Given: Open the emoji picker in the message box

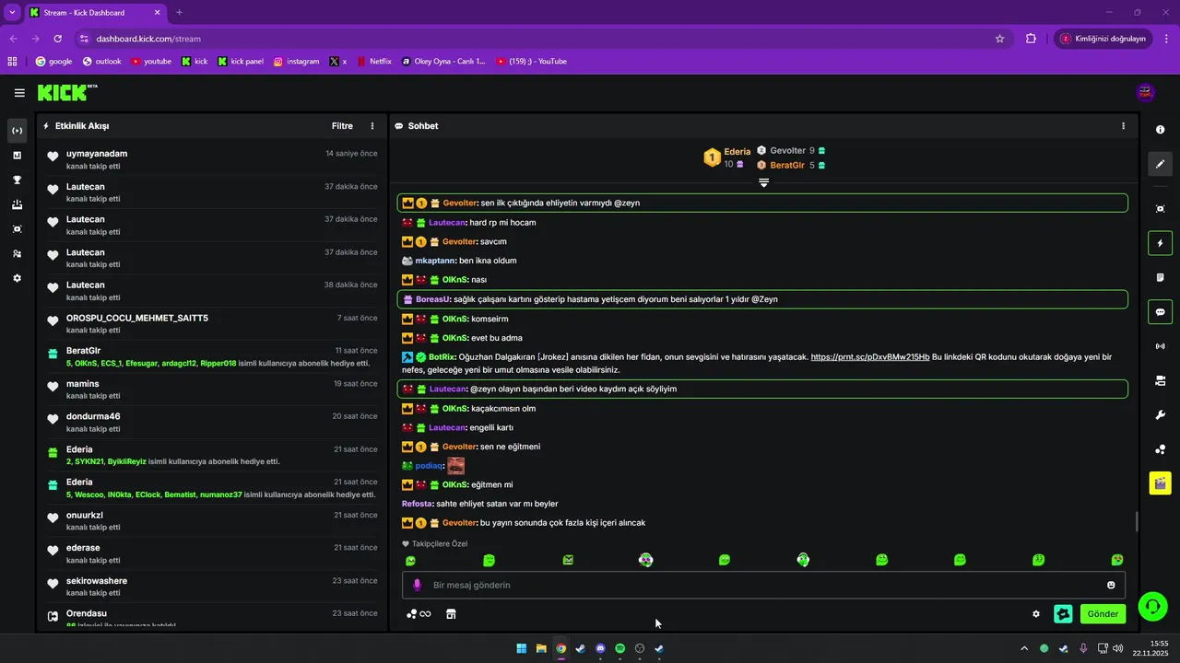Looking at the screenshot, I should [x=1111, y=585].
